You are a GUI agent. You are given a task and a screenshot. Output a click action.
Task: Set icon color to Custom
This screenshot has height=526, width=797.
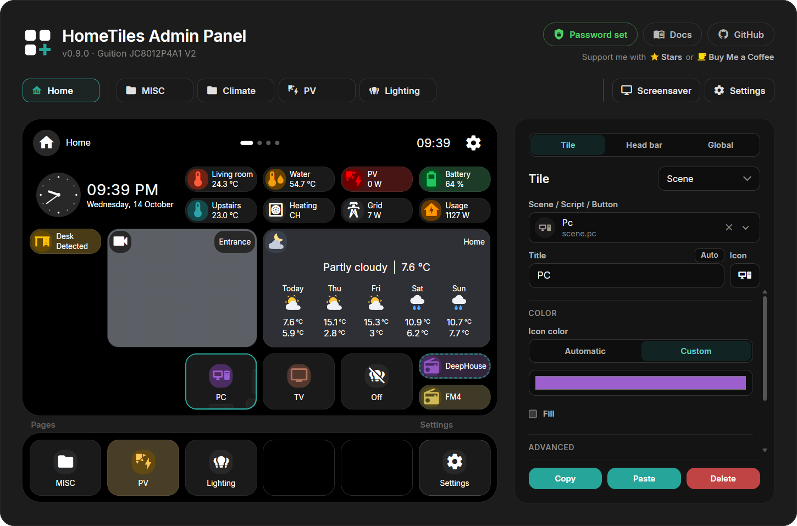coord(696,351)
